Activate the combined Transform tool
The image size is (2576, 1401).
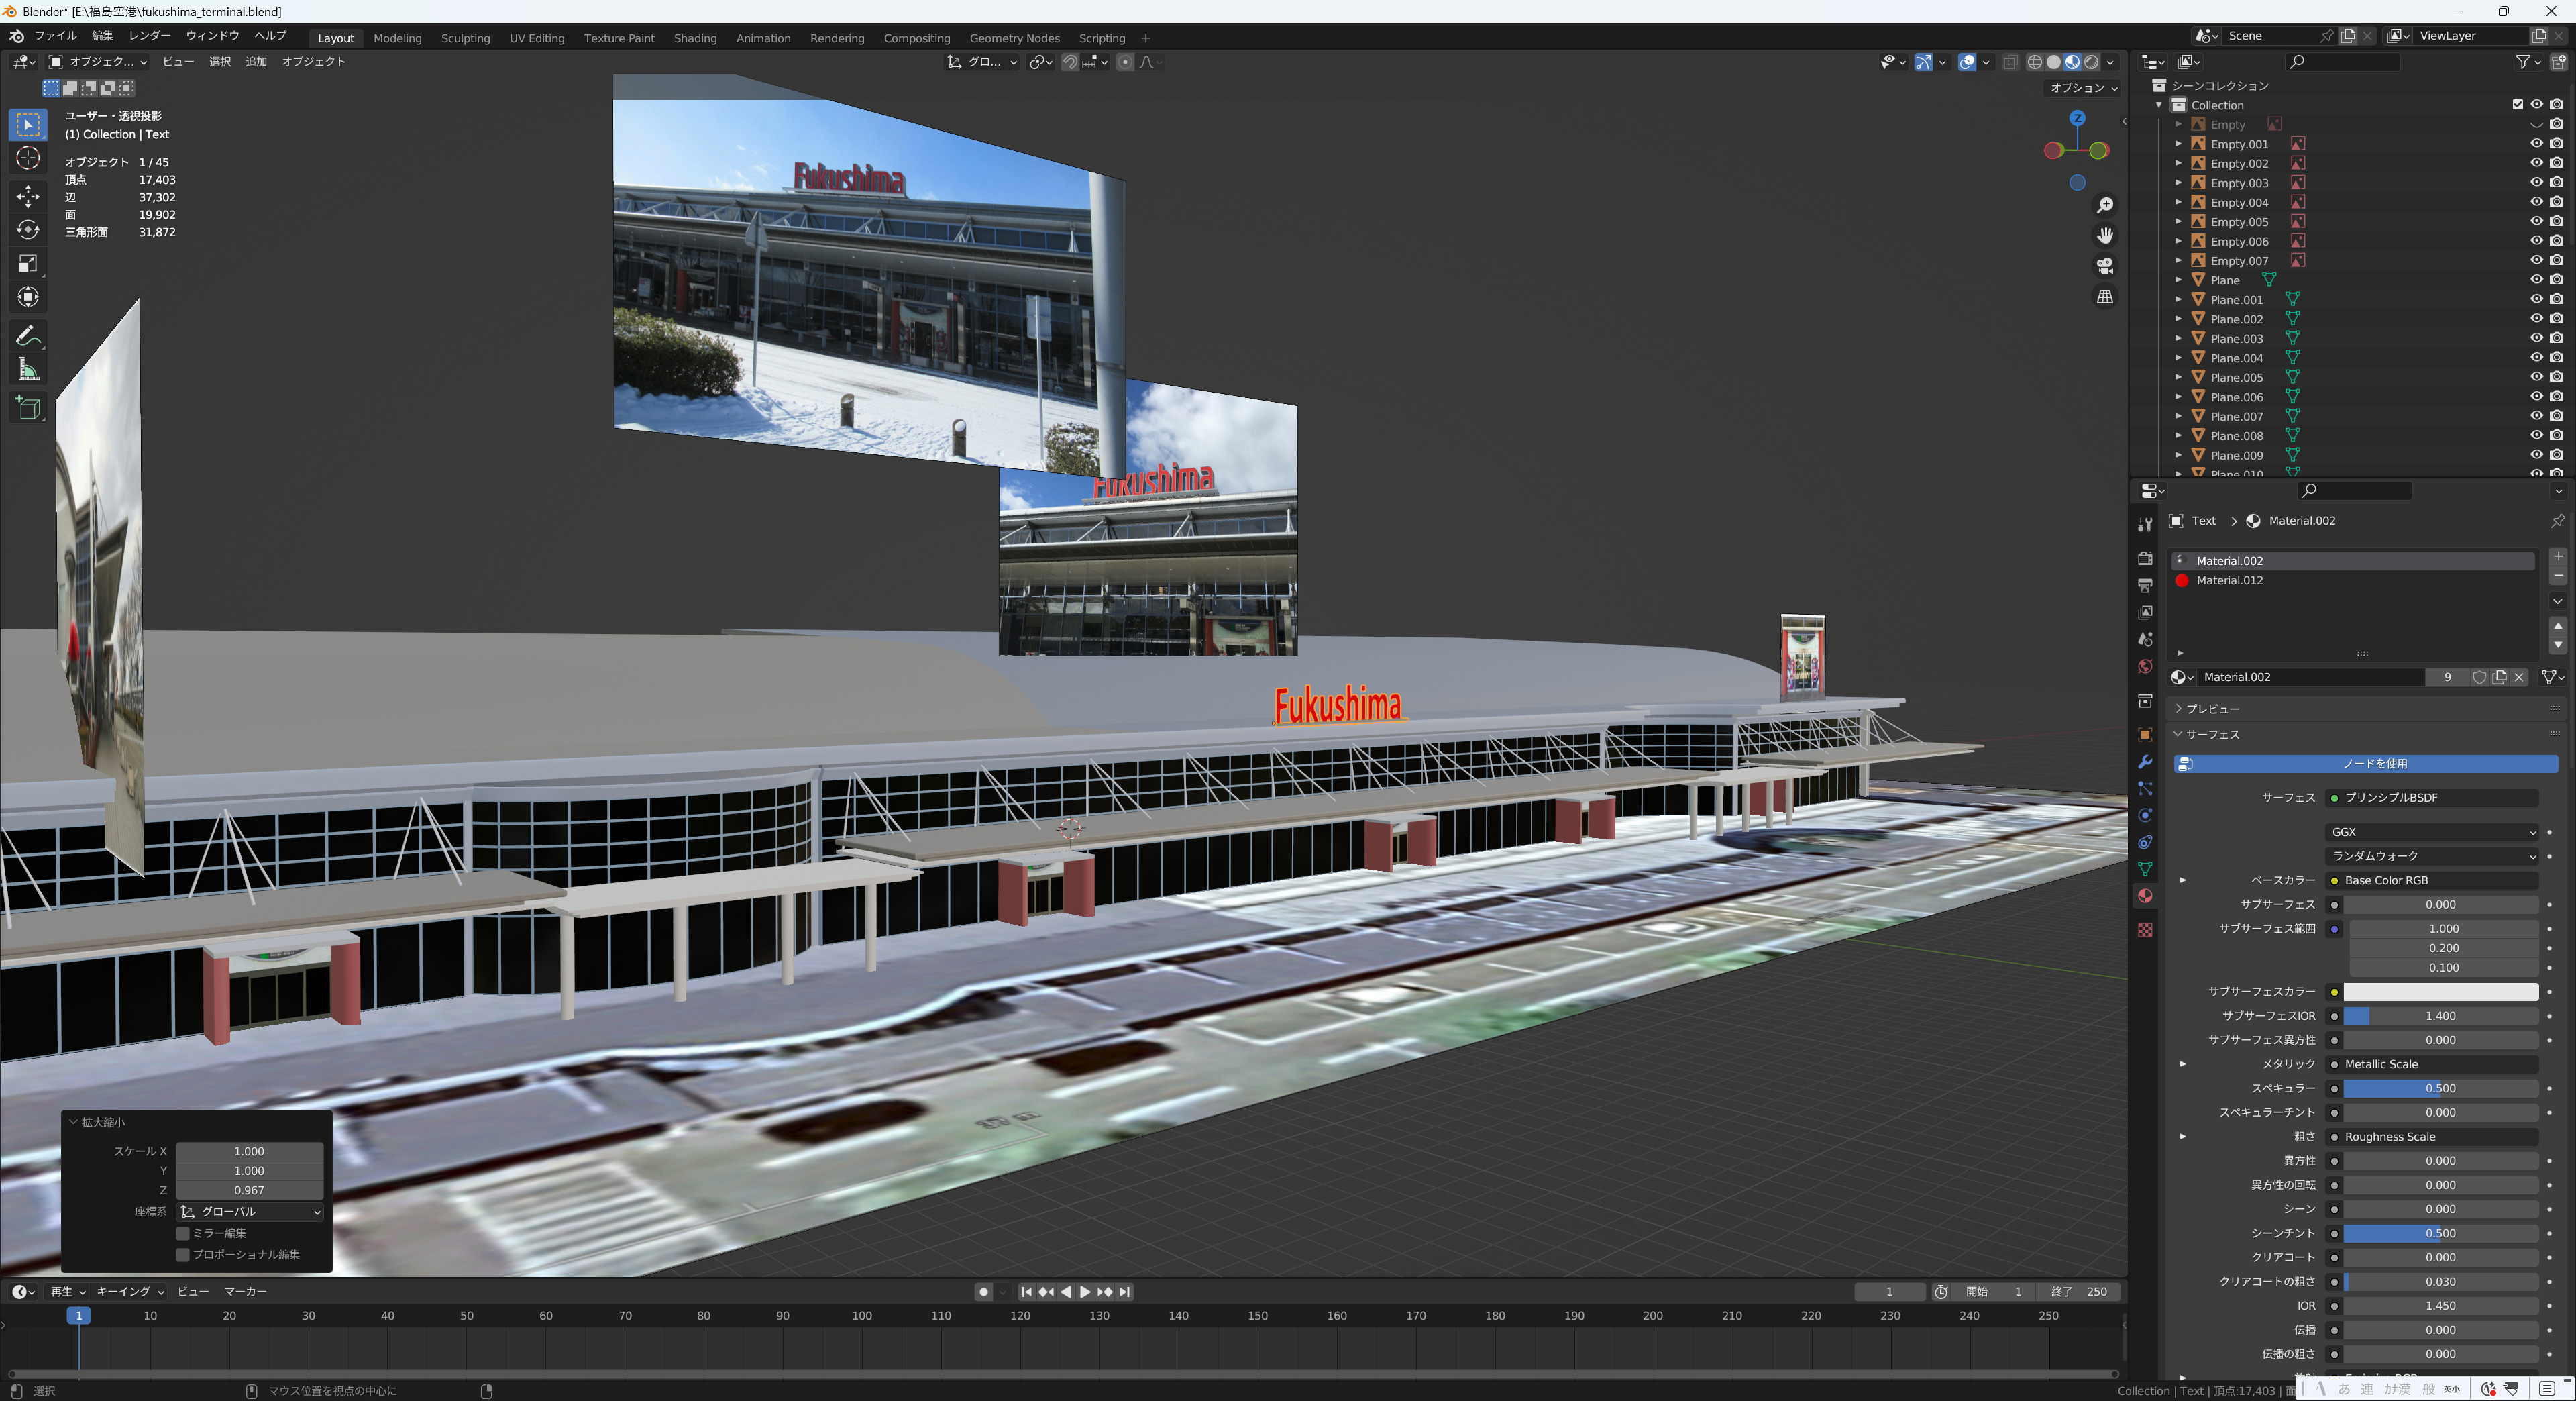pyautogui.click(x=28, y=298)
